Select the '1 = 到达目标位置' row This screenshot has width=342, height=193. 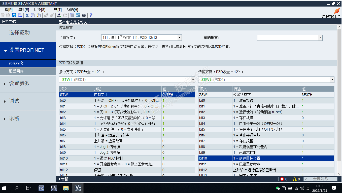(266, 159)
